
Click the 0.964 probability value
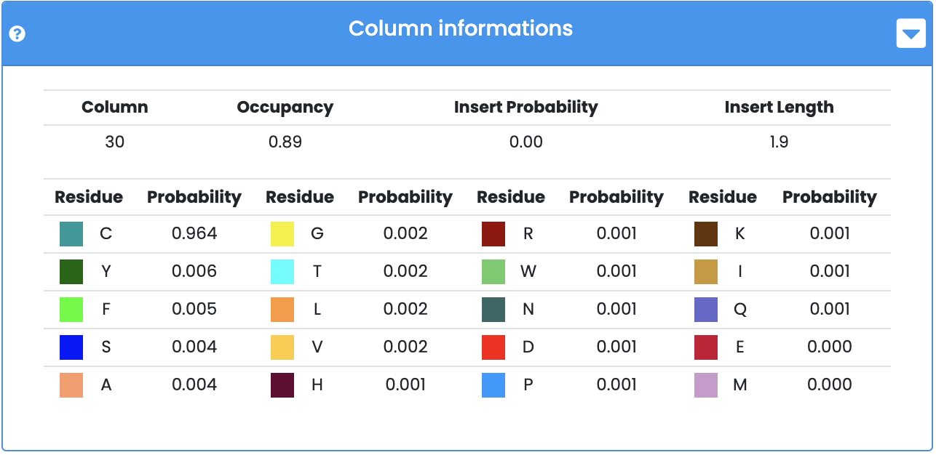(194, 234)
